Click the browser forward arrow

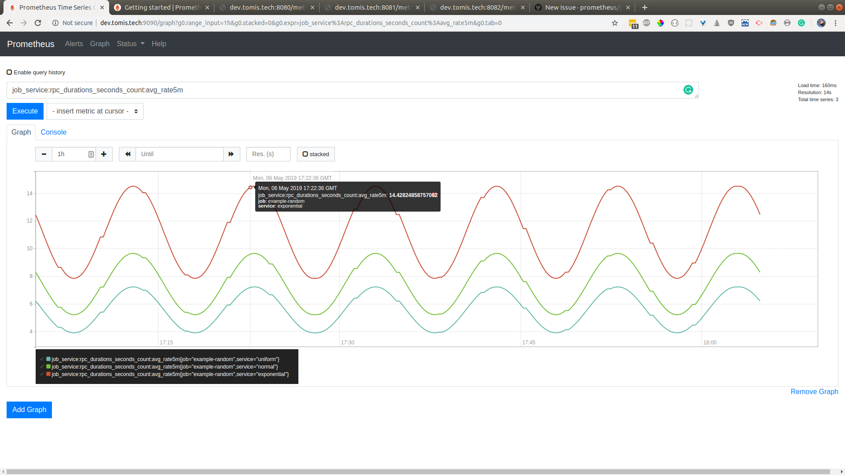(24, 23)
